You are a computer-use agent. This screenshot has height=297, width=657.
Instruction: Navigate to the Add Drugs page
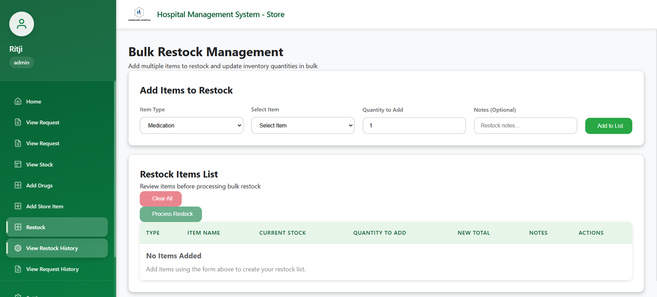[39, 186]
